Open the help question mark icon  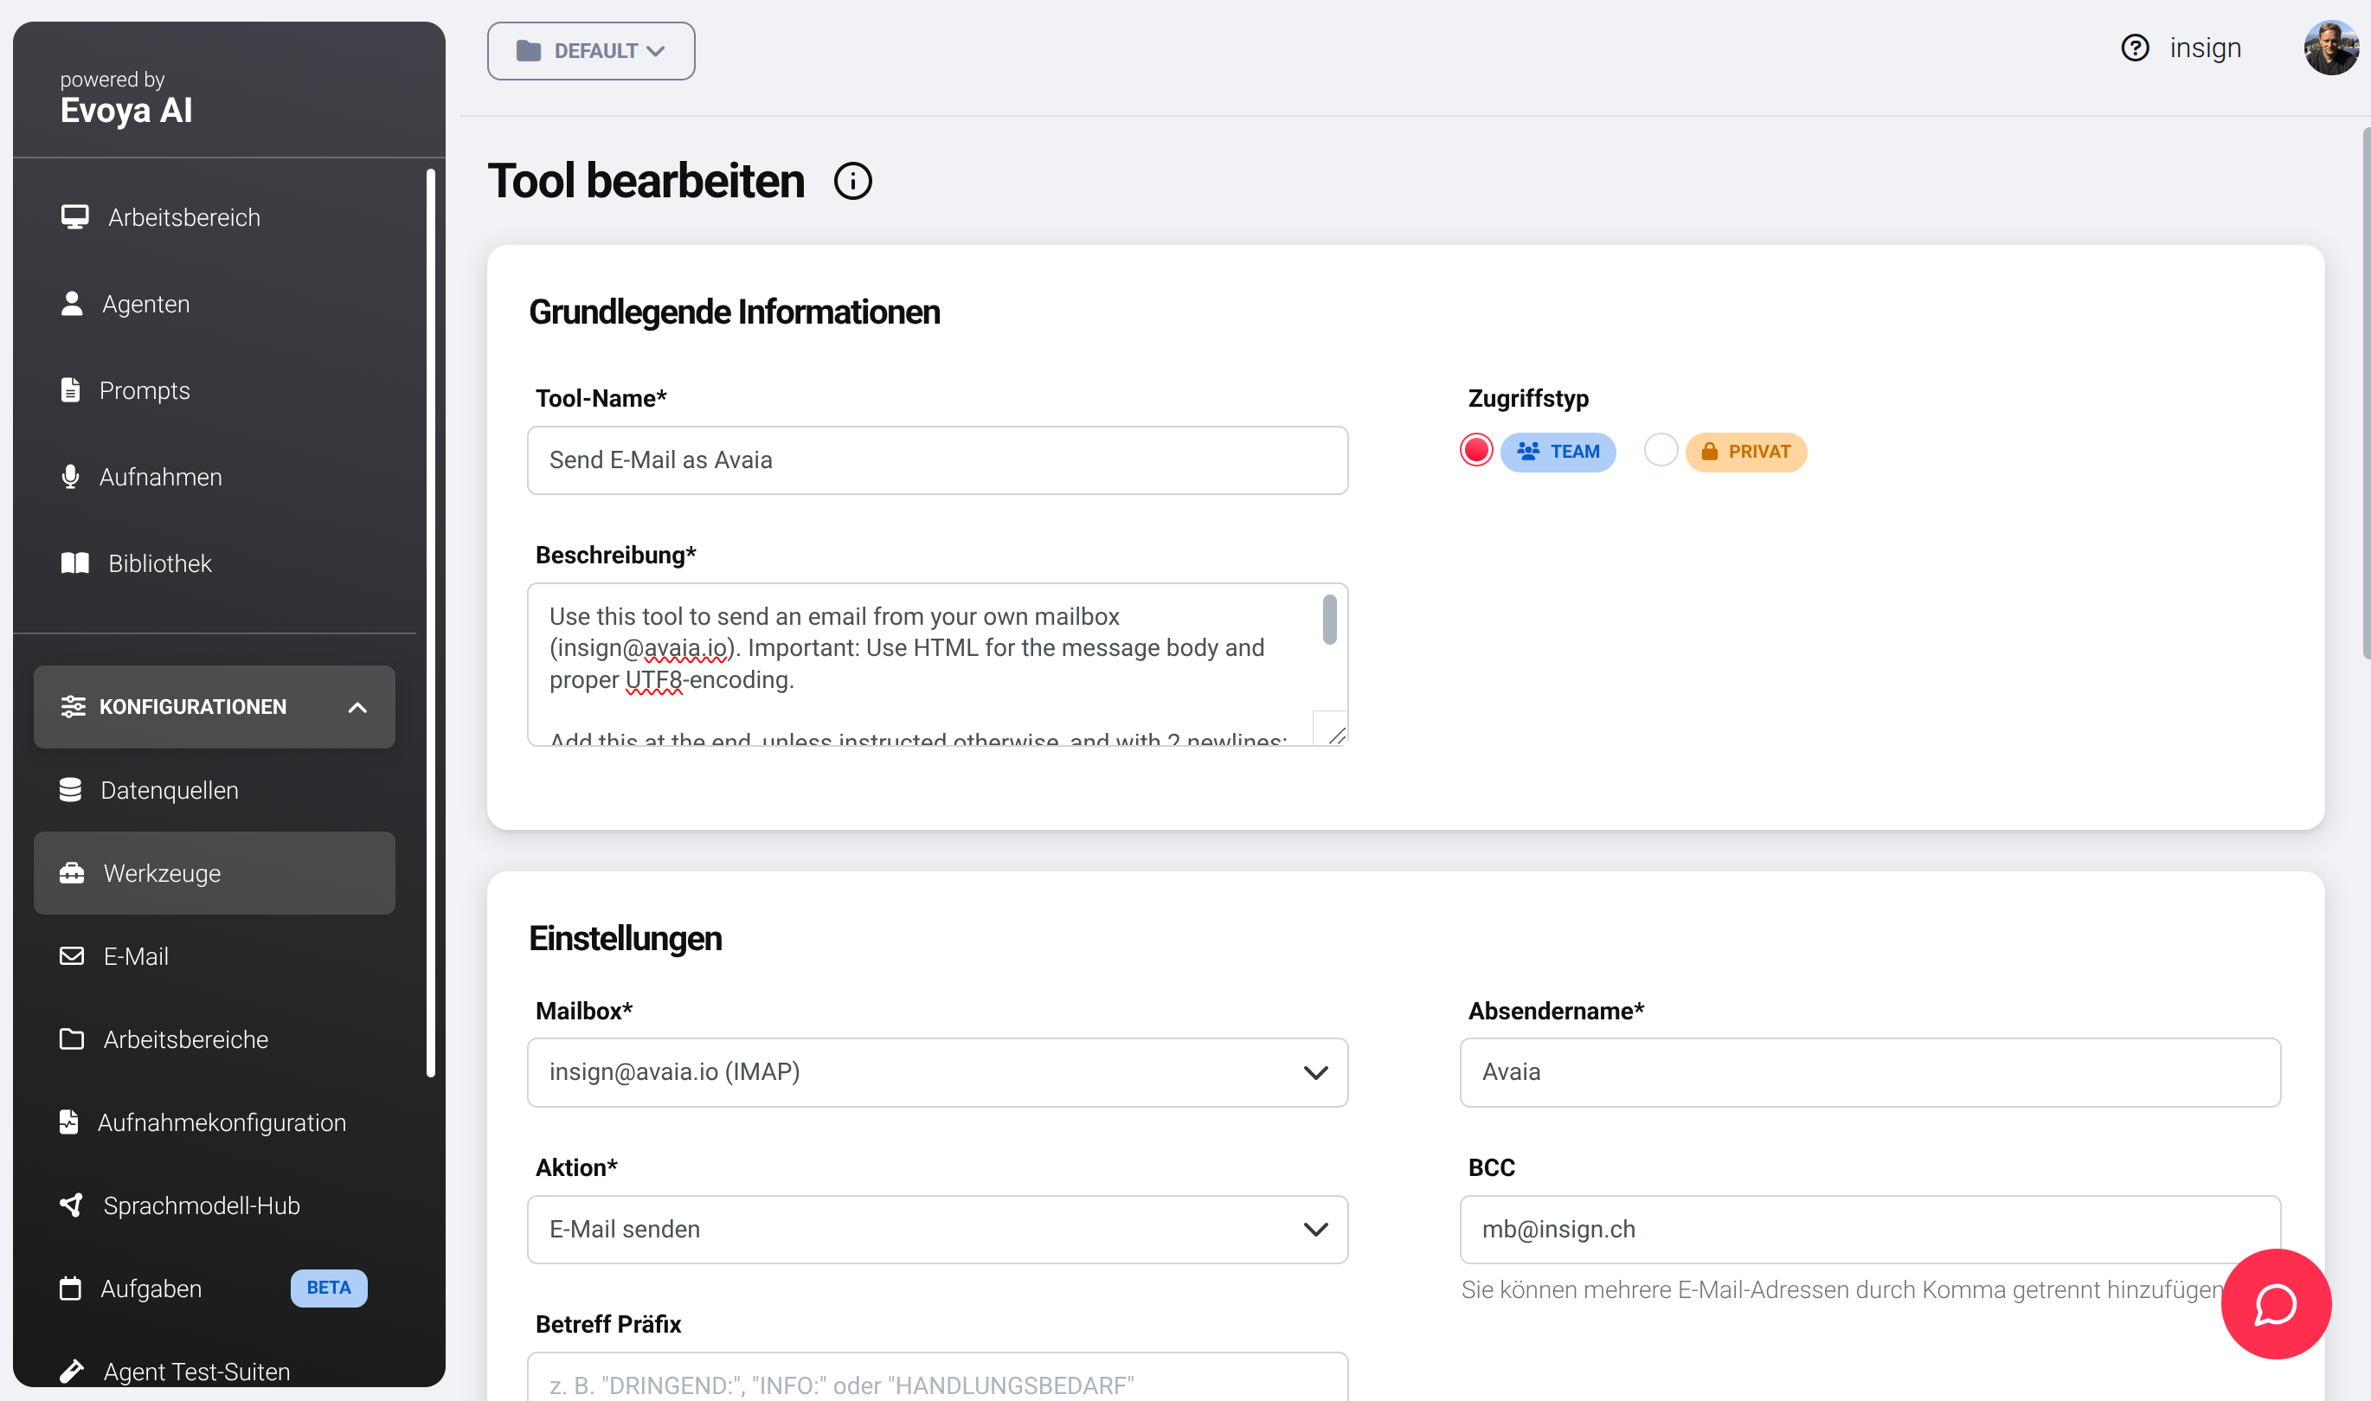click(2134, 48)
